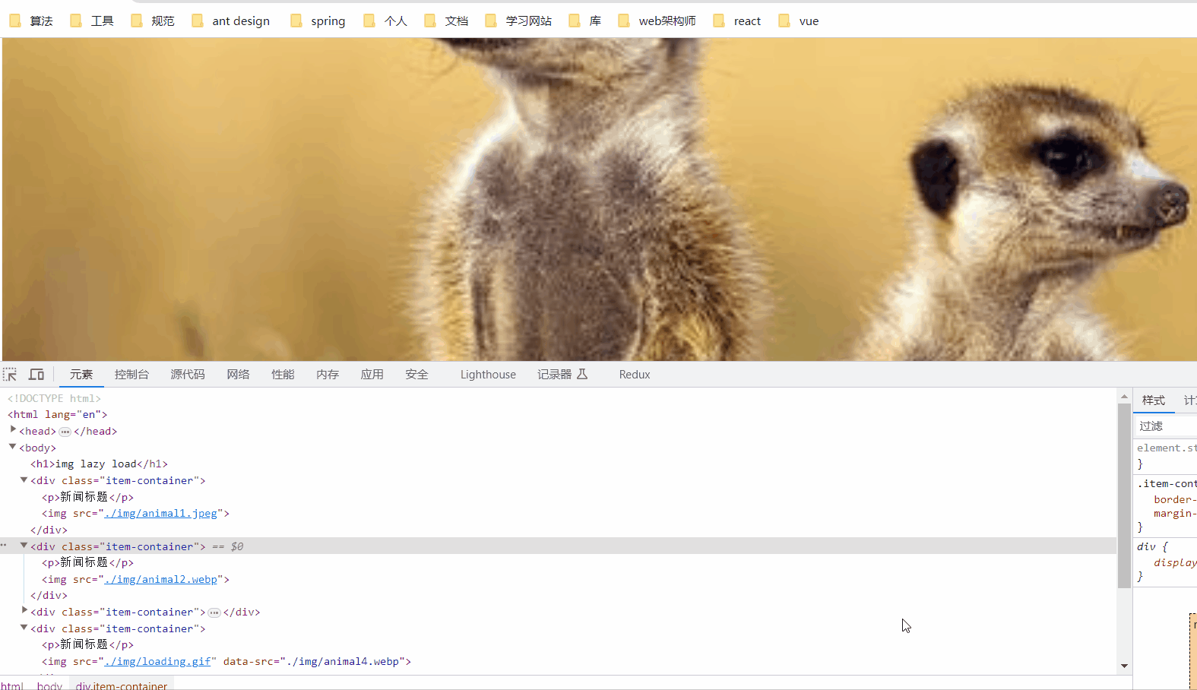
Task: Click the elements panel scrollbar down arrow
Action: (x=1124, y=666)
